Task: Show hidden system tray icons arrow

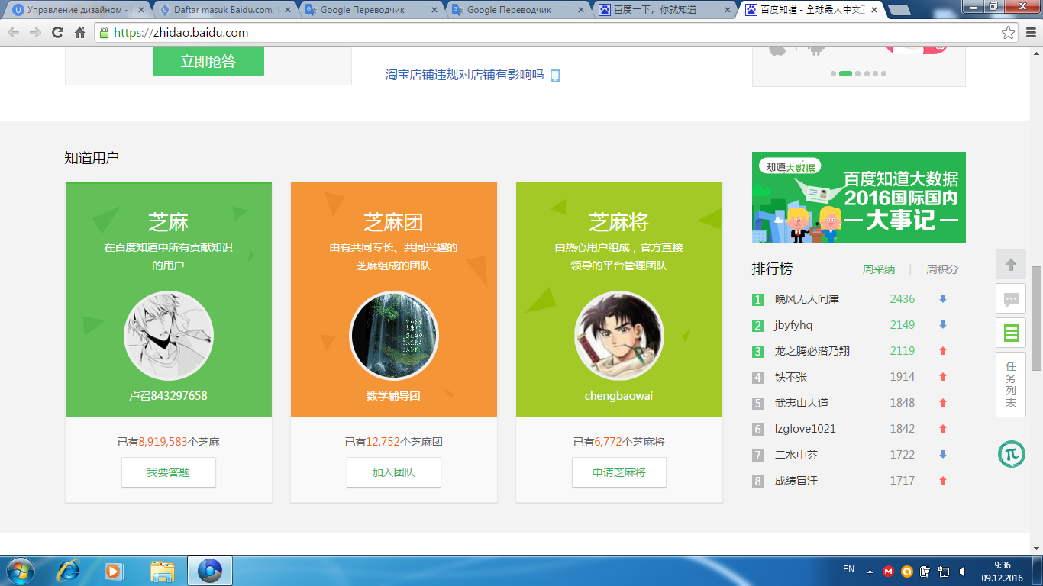Action: tap(870, 571)
